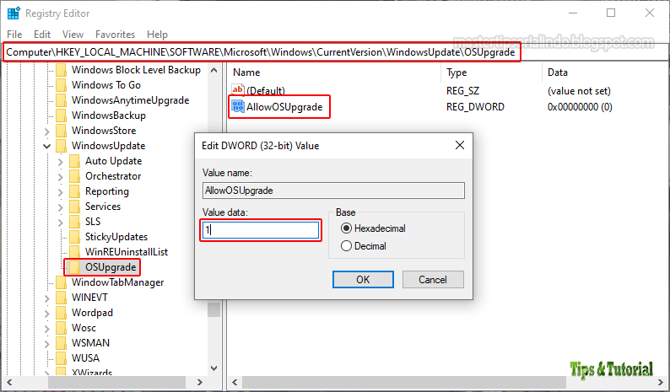Click the WSMAN folder icon
Screen dimensions: 670x392
click(x=61, y=343)
